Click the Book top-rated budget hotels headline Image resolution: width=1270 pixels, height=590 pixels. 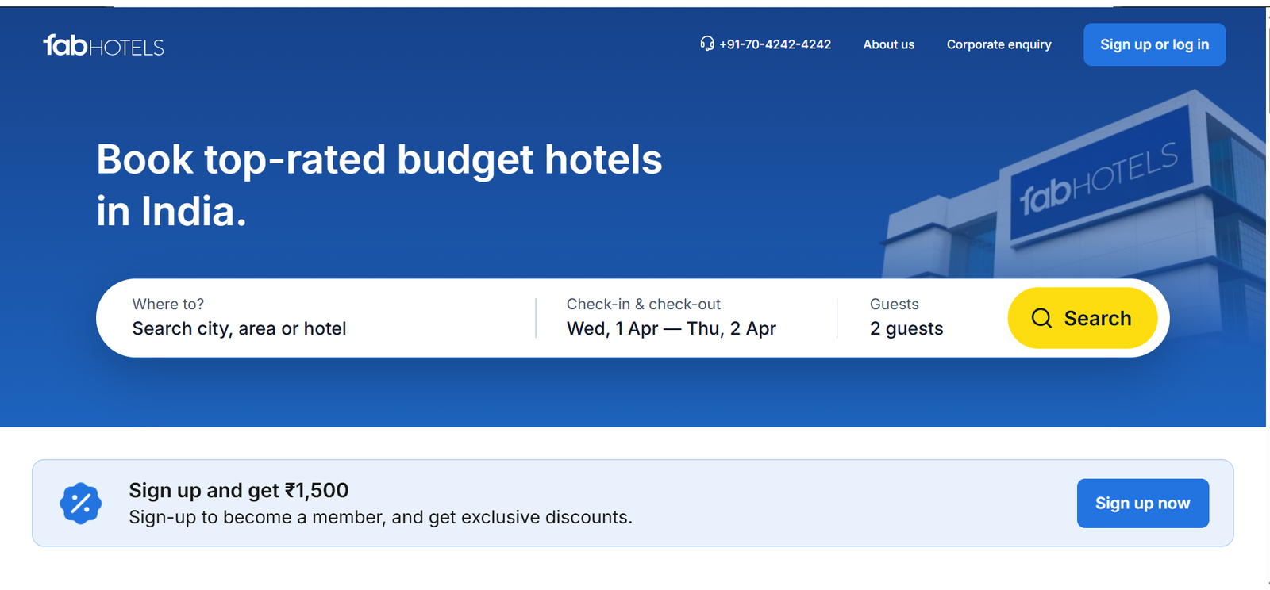tap(379, 159)
